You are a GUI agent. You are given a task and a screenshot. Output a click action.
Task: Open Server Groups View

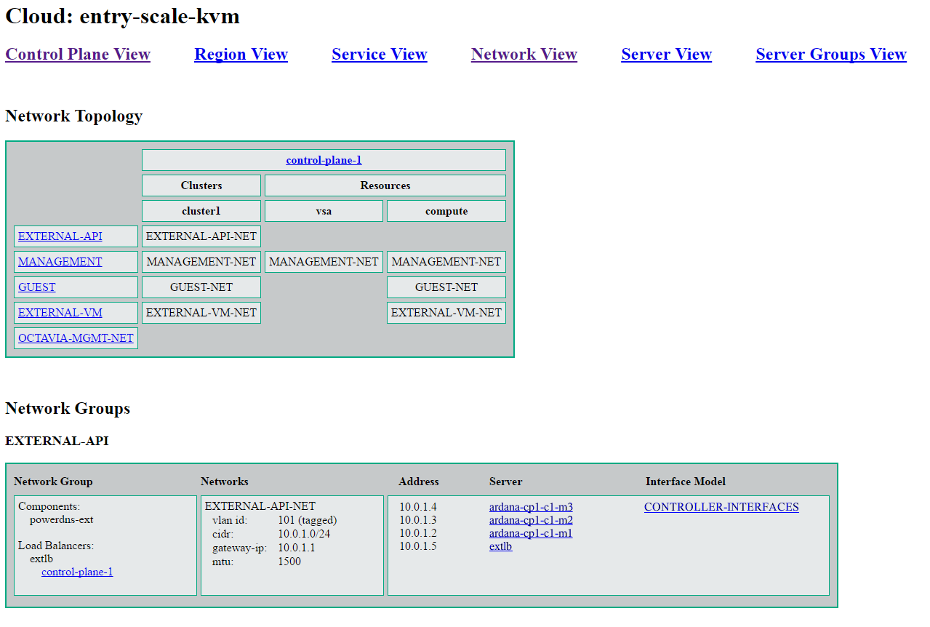coord(830,55)
